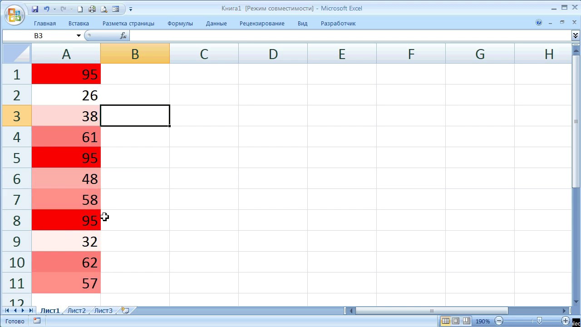Viewport: 581px width, 327px height.
Task: Switch to Normal view icon
Action: pyautogui.click(x=446, y=321)
